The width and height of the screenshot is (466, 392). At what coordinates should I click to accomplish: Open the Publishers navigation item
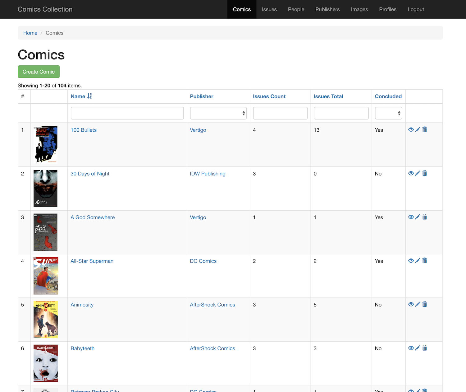[x=328, y=9]
